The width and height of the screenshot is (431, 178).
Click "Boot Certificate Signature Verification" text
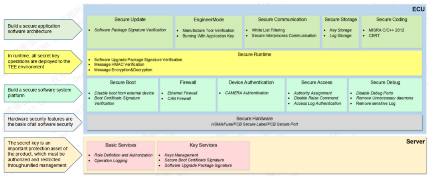(117, 101)
